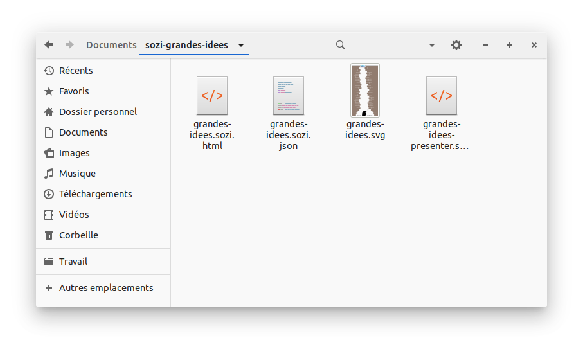This screenshot has width=583, height=347.
Task: Open the Corbeille trash location
Action: [x=78, y=235]
